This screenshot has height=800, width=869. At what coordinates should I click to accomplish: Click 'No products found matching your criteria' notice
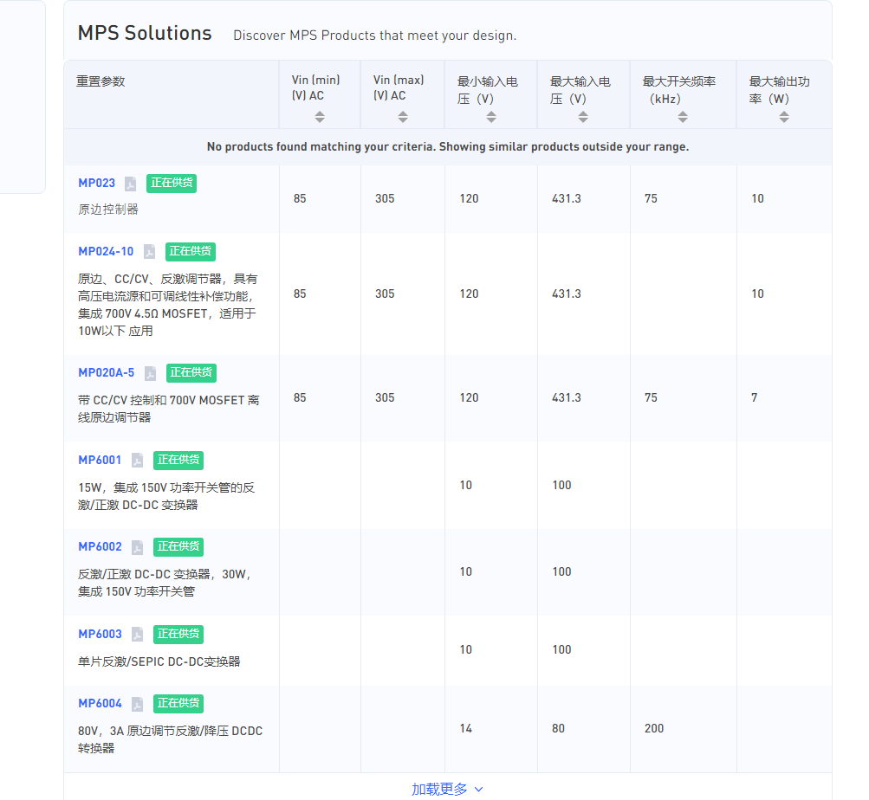(448, 147)
